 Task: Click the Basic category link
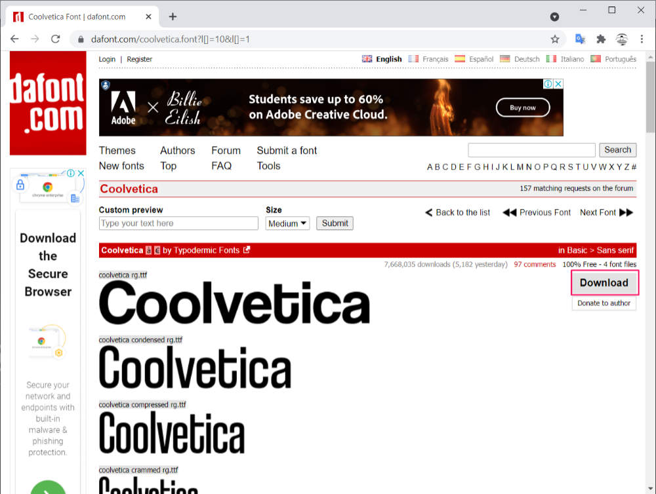click(577, 250)
